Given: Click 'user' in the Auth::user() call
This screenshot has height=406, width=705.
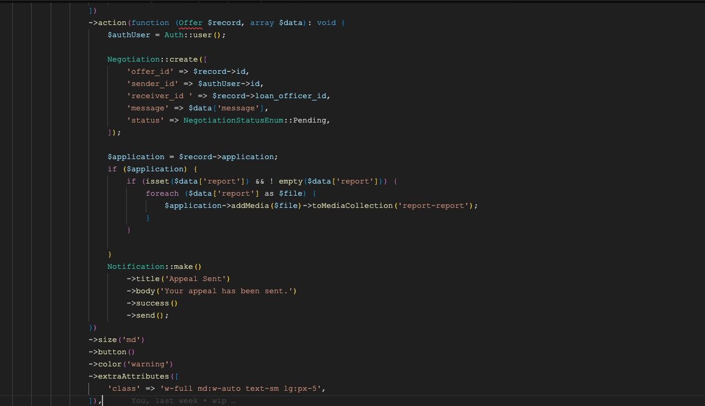Looking at the screenshot, I should click(202, 35).
